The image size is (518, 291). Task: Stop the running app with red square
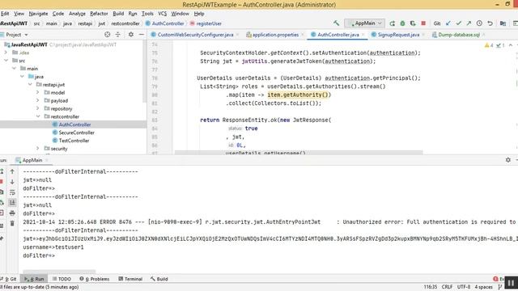423,23
